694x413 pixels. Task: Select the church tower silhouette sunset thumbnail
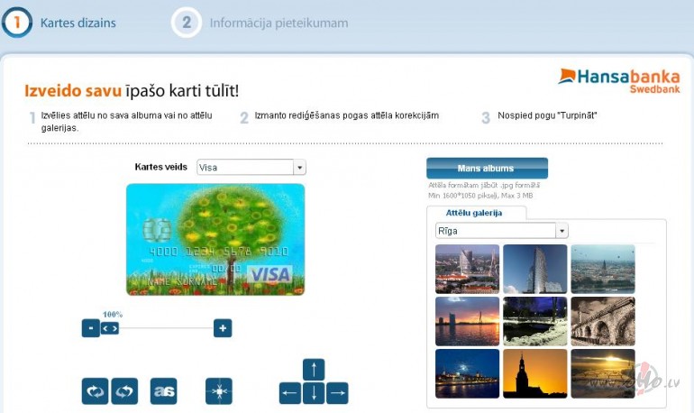pyautogui.click(x=535, y=373)
